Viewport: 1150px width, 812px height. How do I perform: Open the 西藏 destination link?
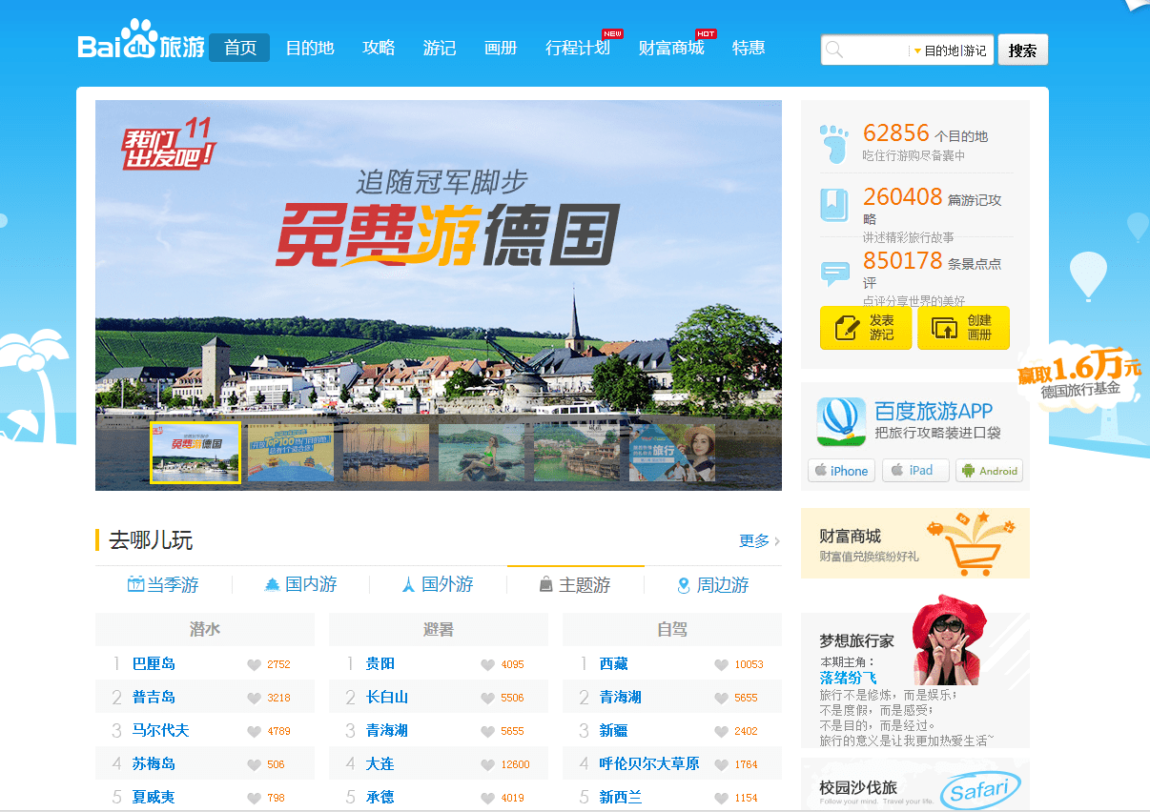coord(614,663)
